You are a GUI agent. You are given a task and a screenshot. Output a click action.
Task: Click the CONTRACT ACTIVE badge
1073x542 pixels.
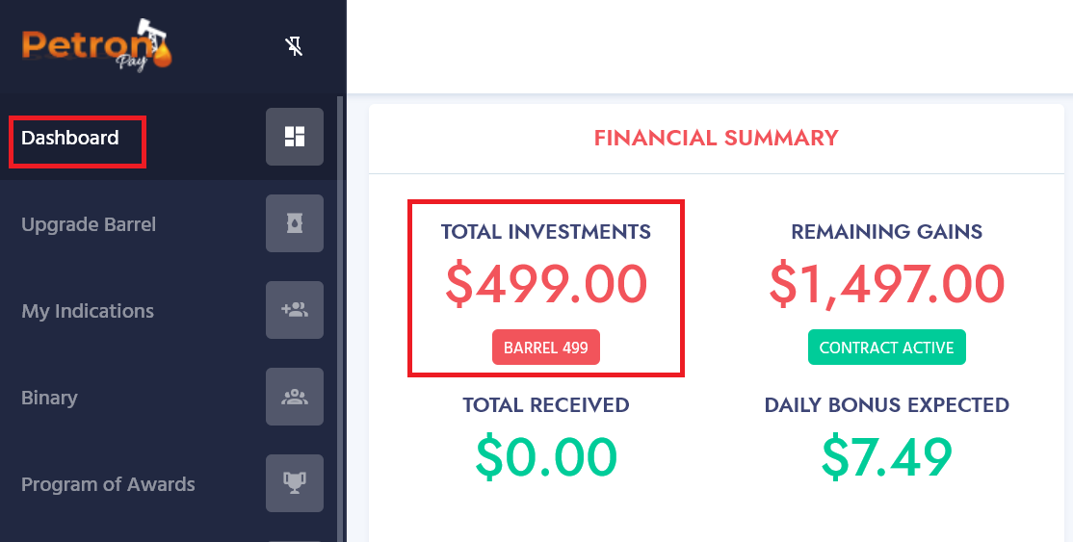887,347
